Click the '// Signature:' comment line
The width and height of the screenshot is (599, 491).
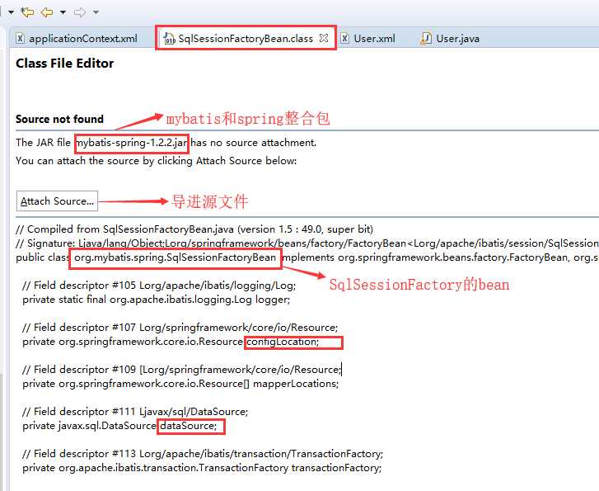click(307, 243)
